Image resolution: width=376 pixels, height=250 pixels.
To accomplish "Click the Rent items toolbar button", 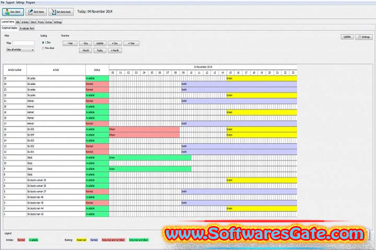I will (36, 12).
